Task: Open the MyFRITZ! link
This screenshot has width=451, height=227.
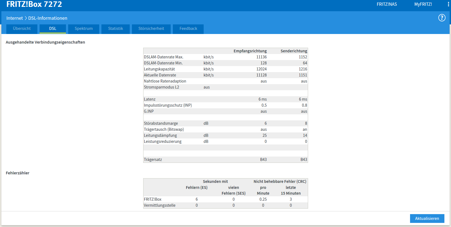Action: (x=423, y=4)
